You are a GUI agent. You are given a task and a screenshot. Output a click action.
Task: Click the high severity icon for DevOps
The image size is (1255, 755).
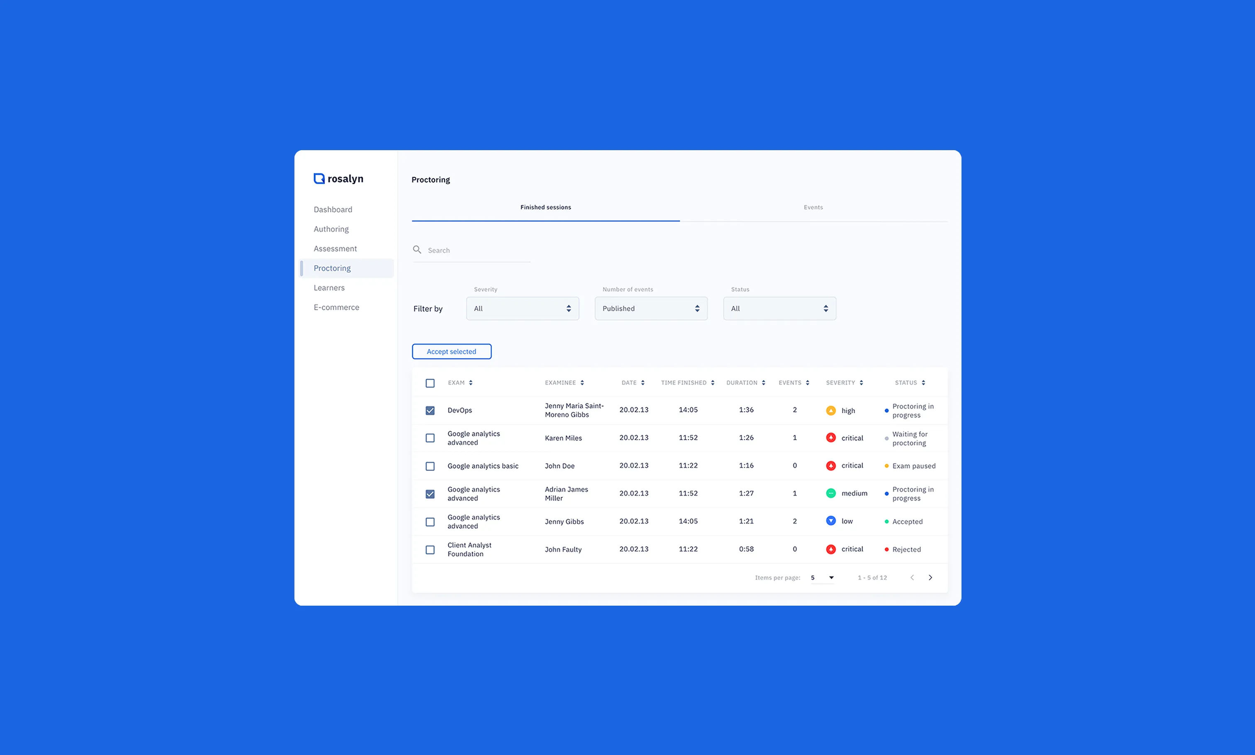(830, 411)
